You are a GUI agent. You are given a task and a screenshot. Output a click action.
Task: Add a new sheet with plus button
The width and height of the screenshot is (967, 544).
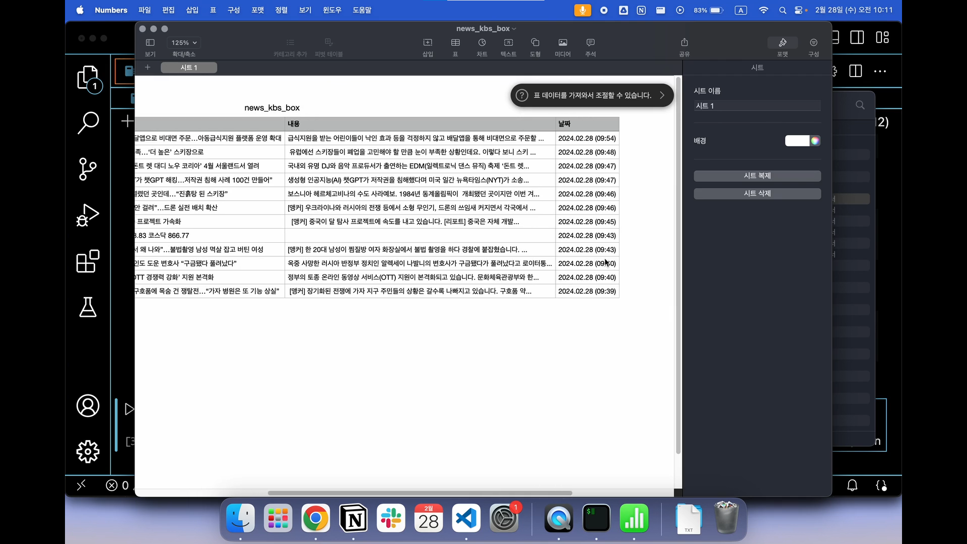coord(148,67)
